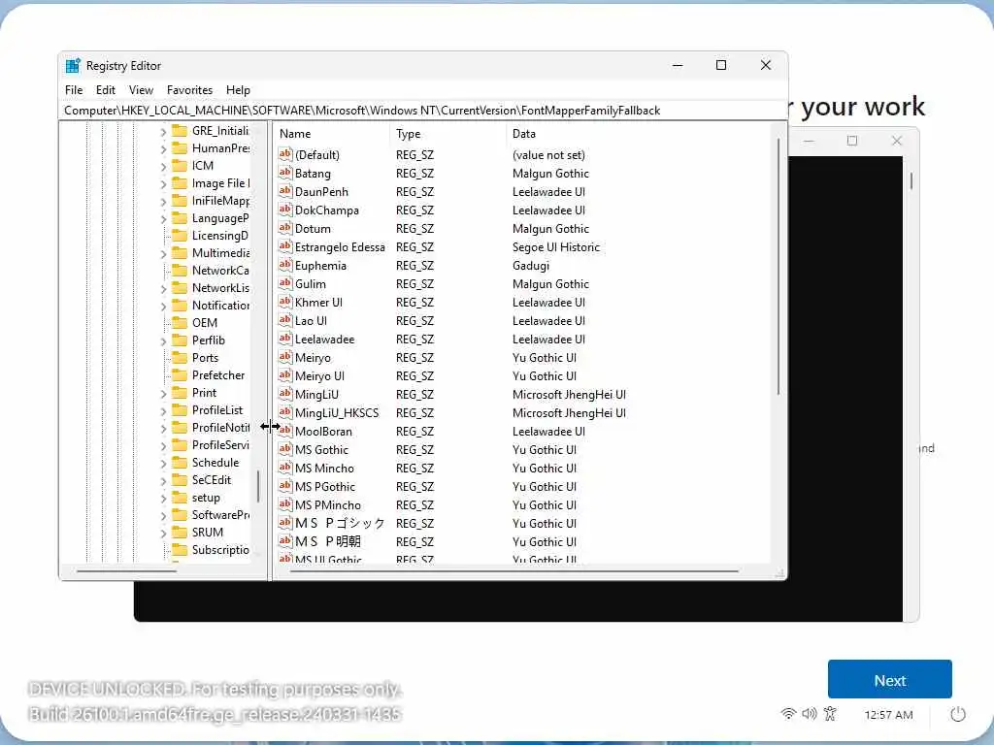Click the folder icon of Prefetcher key
The width and height of the screenshot is (994, 745).
click(180, 375)
